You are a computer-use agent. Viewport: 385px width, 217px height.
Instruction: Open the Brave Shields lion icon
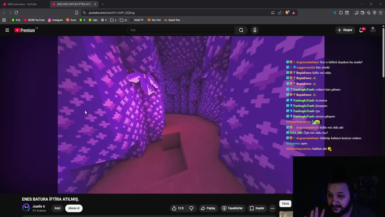287,13
